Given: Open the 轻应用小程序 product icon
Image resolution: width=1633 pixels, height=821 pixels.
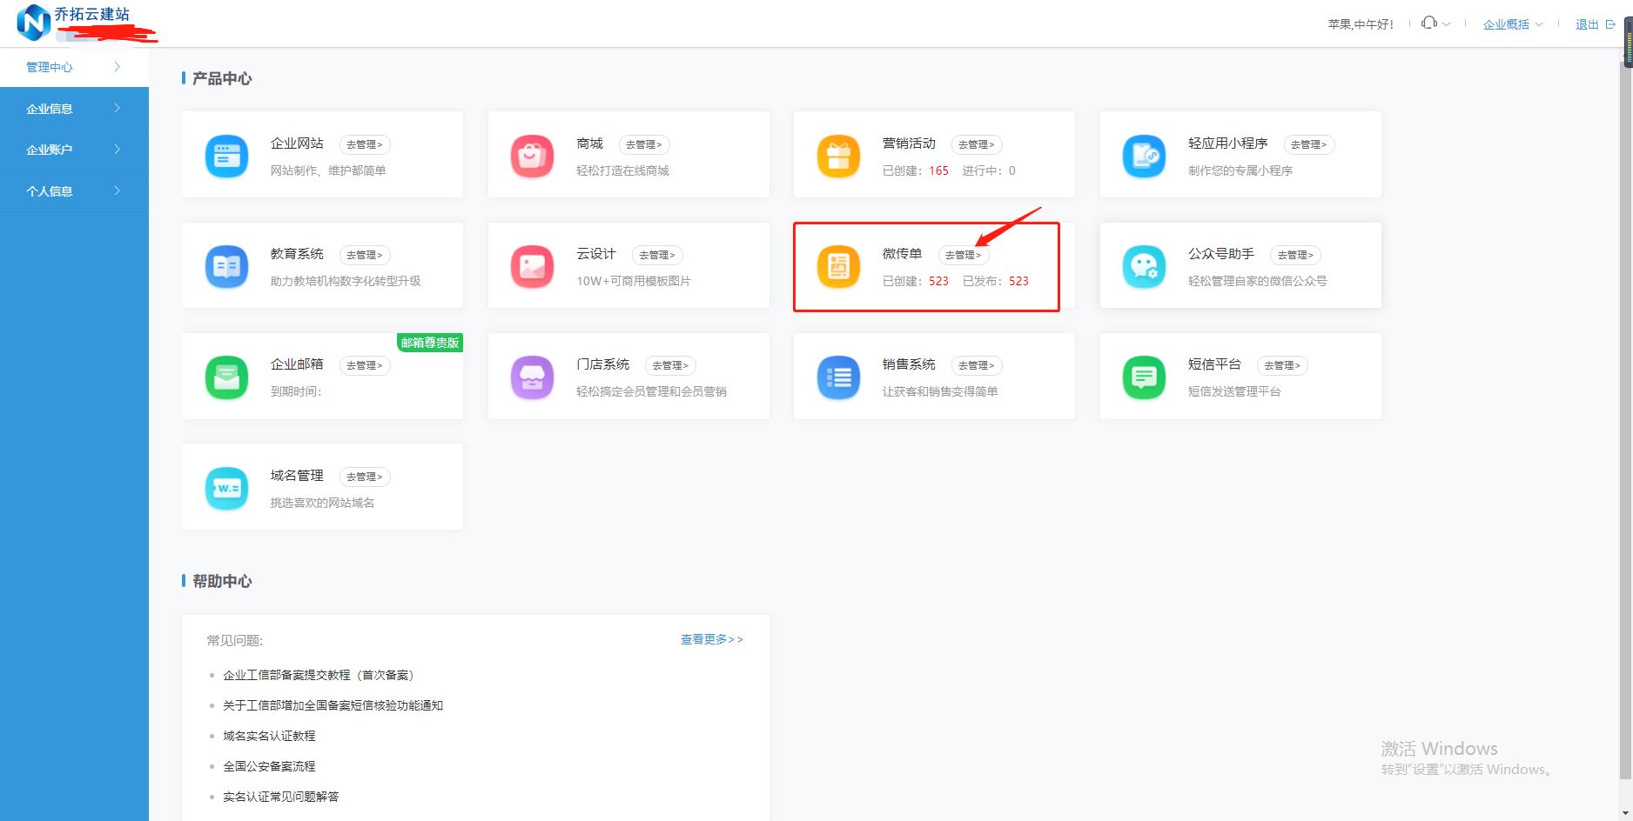Looking at the screenshot, I should coord(1144,157).
